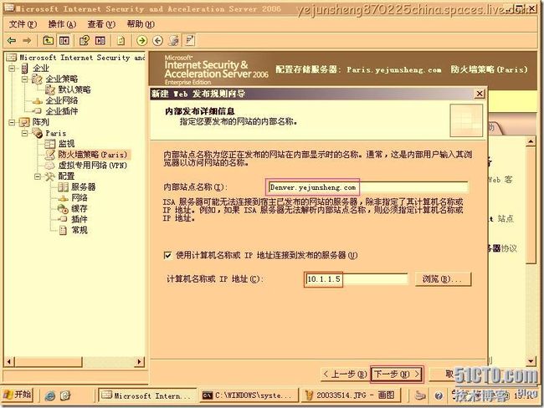Collapse the 阵列 tree node
The width and height of the screenshot is (544, 408).
(12, 122)
